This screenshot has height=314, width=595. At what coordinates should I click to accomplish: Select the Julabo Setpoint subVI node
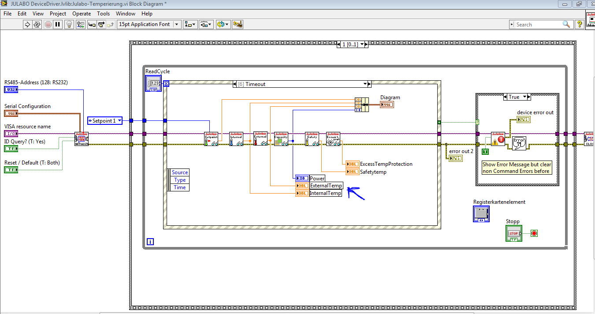pyautogui.click(x=211, y=138)
